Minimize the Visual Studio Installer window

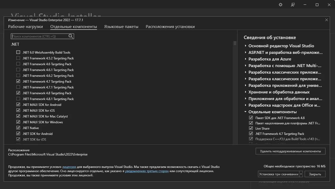coord(305,5)
